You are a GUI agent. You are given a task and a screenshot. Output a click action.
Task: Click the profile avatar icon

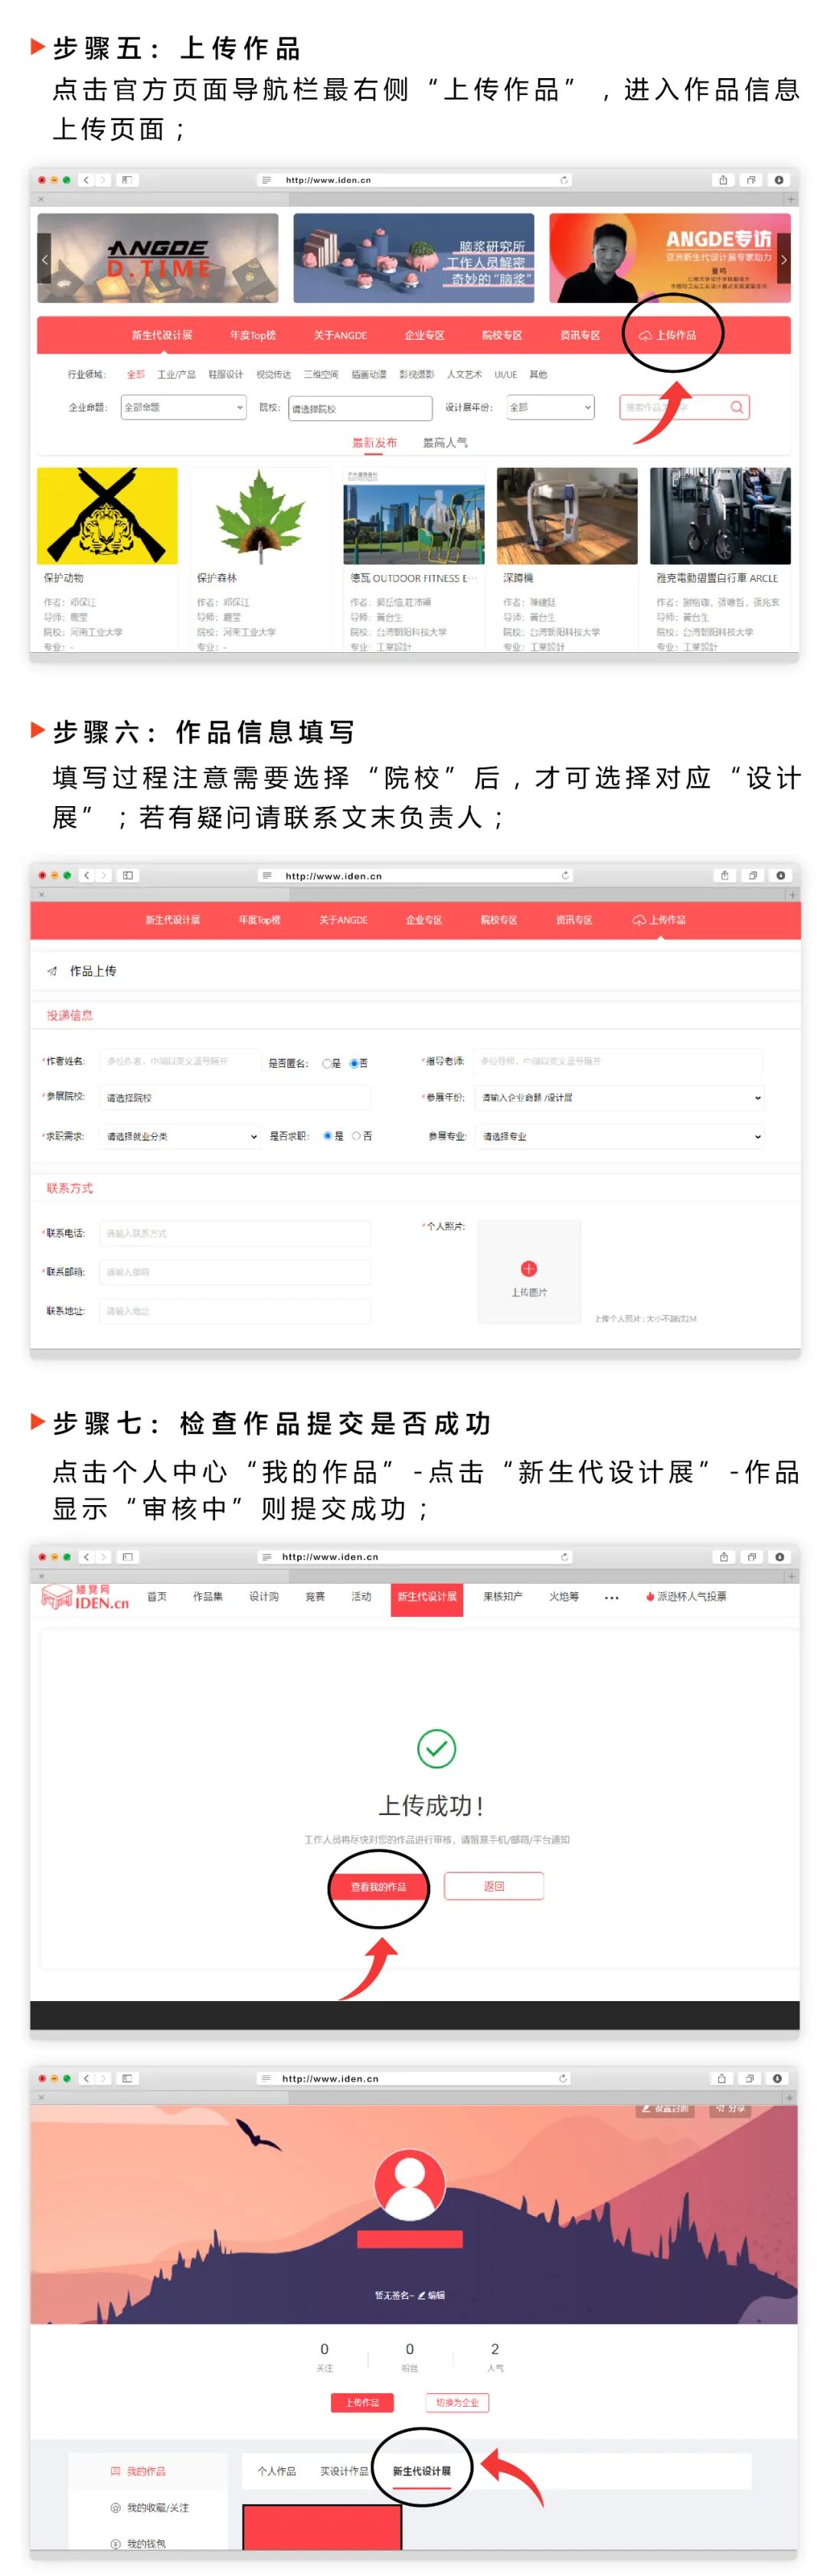pos(410,2183)
